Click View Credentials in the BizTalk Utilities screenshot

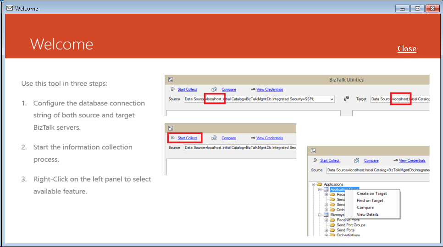coord(270,89)
